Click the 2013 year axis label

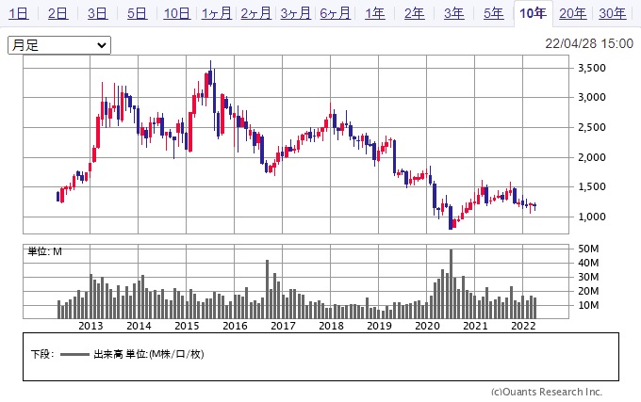tap(90, 326)
